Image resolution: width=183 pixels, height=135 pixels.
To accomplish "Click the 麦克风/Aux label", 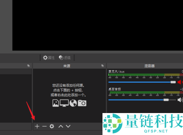I will coord(116,71).
